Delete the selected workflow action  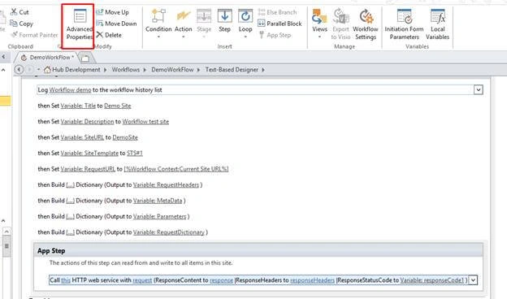(109, 35)
